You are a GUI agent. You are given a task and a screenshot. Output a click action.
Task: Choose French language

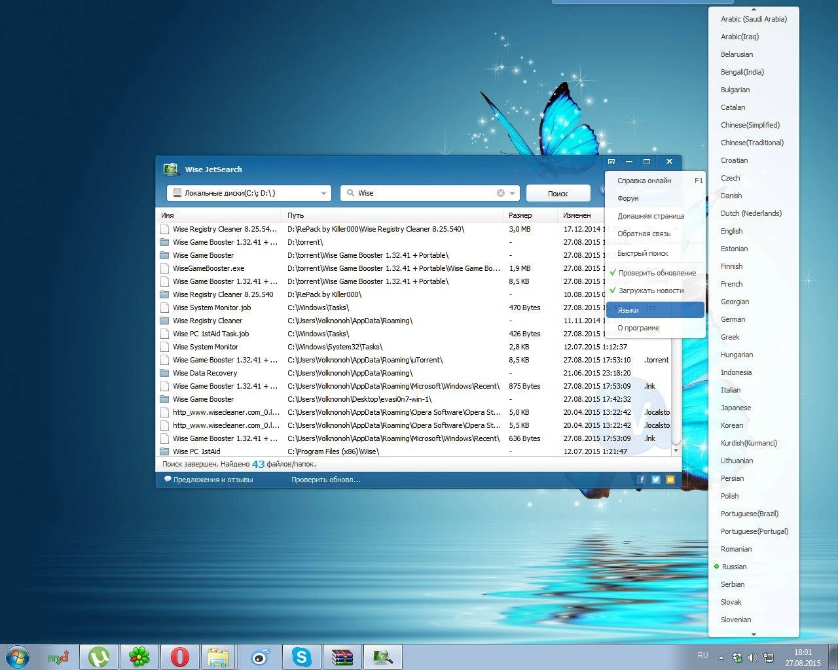tap(754, 284)
